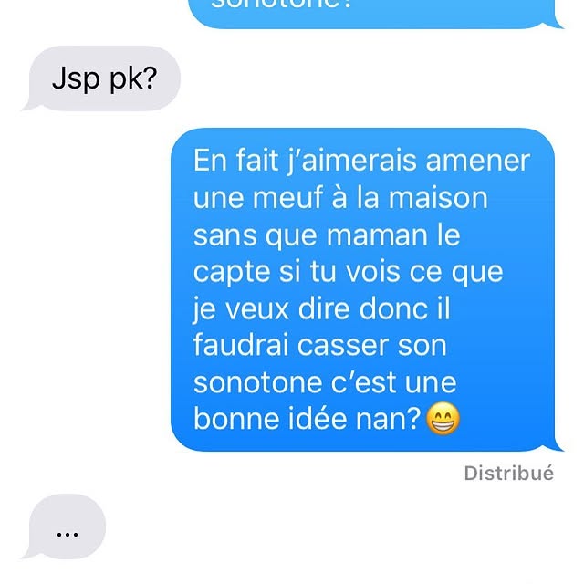This screenshot has height=584, width=584.
Task: Tap "je veux dire" in the long message
Action: [273, 310]
